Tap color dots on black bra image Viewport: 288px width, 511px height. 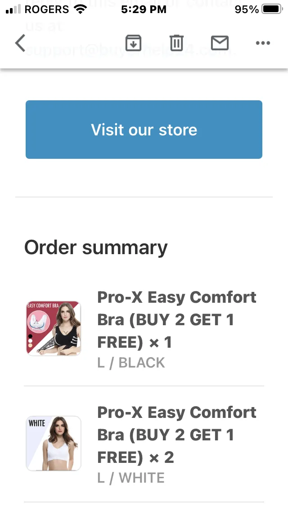(x=30, y=341)
